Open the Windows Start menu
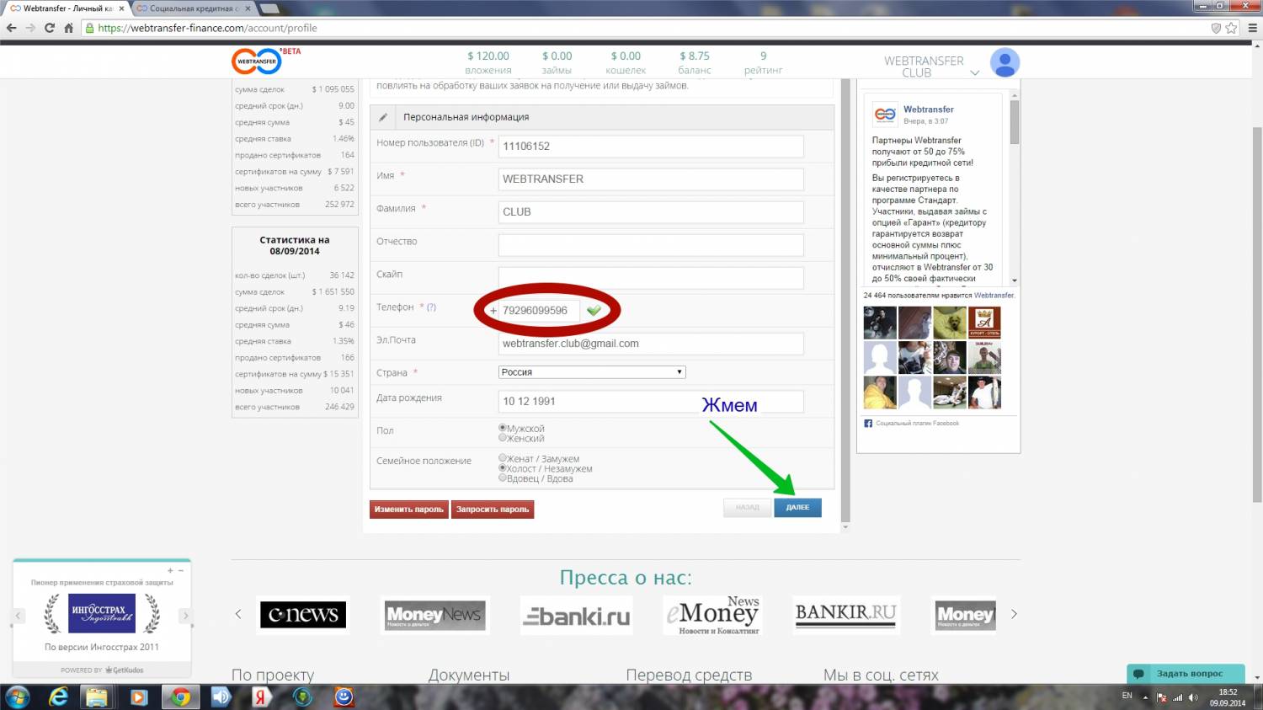The height and width of the screenshot is (710, 1263). 18,697
